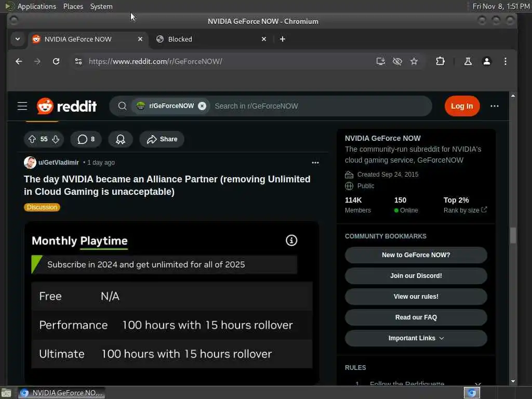The image size is (532, 399).
Task: Click the scrollbar down arrow
Action: tap(513, 381)
